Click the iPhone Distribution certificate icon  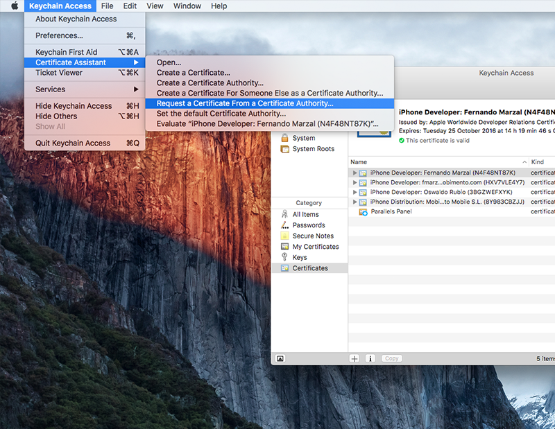(363, 202)
